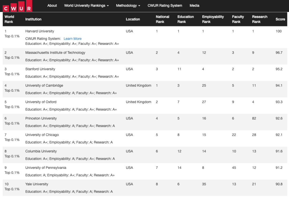Click the National Rank column header

pyautogui.click(x=162, y=19)
